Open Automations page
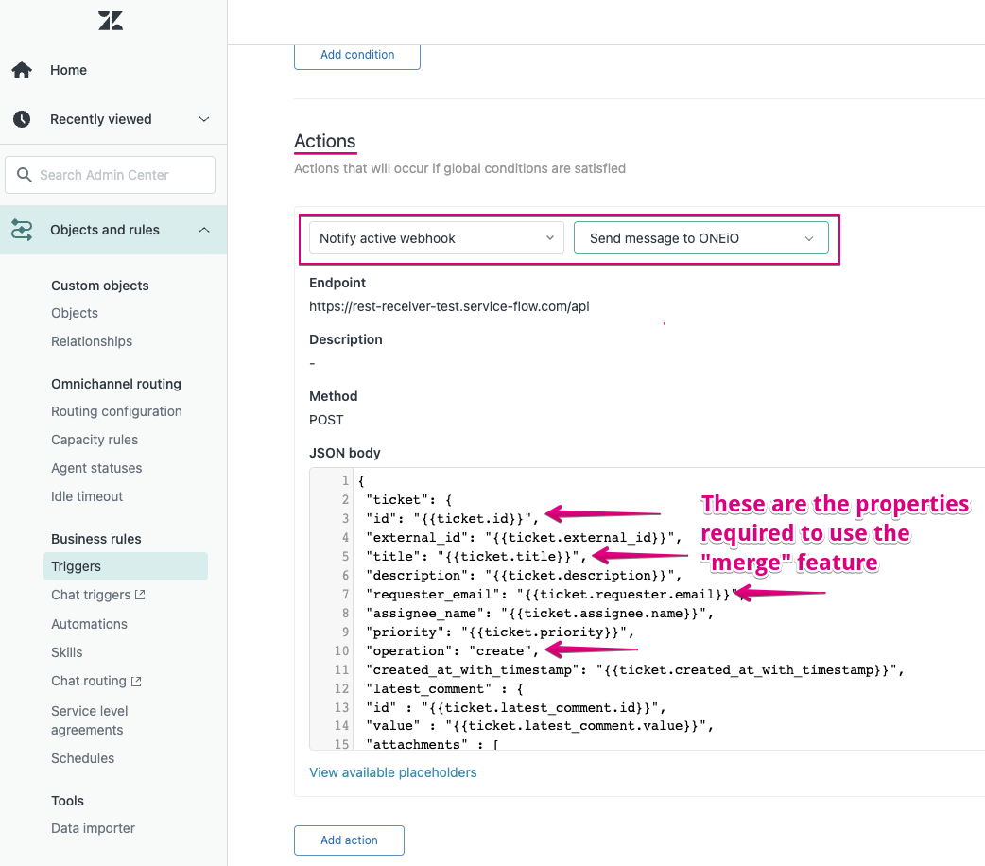This screenshot has height=866, width=985. coord(89,624)
